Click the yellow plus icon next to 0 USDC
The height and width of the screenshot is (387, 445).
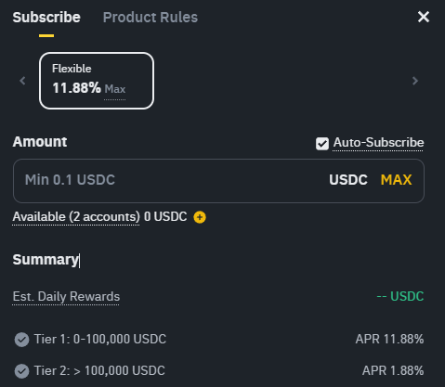tap(200, 217)
